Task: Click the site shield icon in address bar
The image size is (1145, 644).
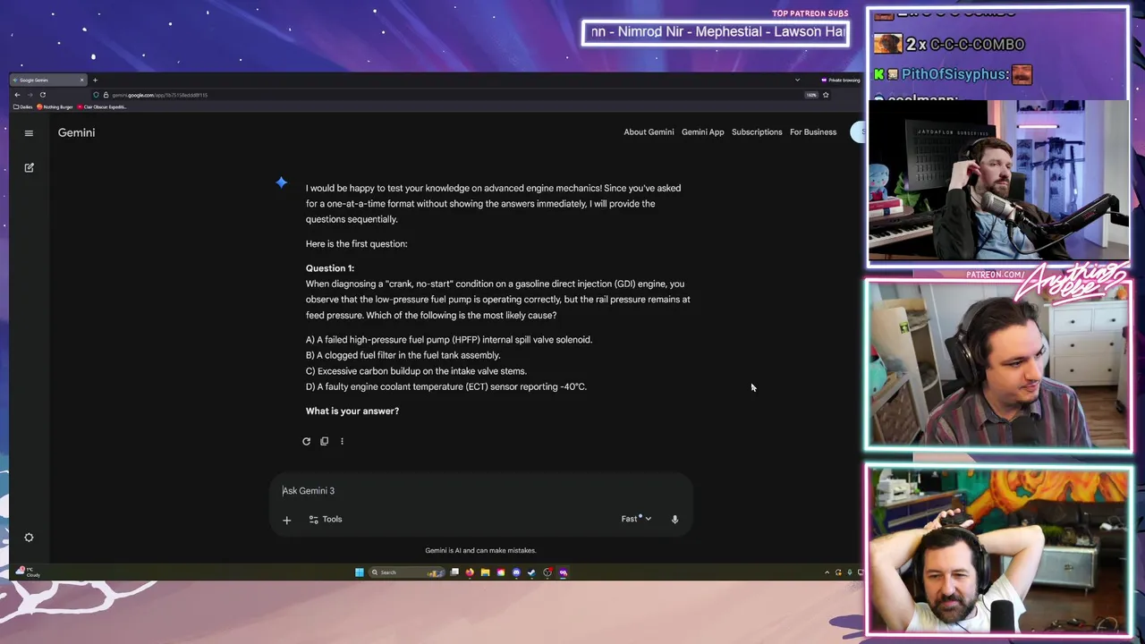Action: 97,95
